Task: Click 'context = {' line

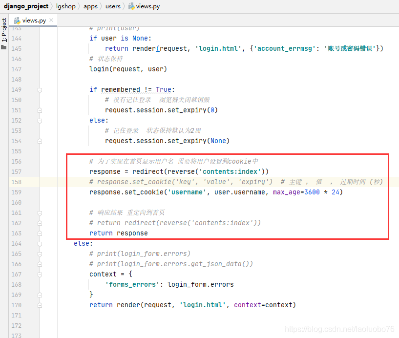Action: tap(111, 275)
